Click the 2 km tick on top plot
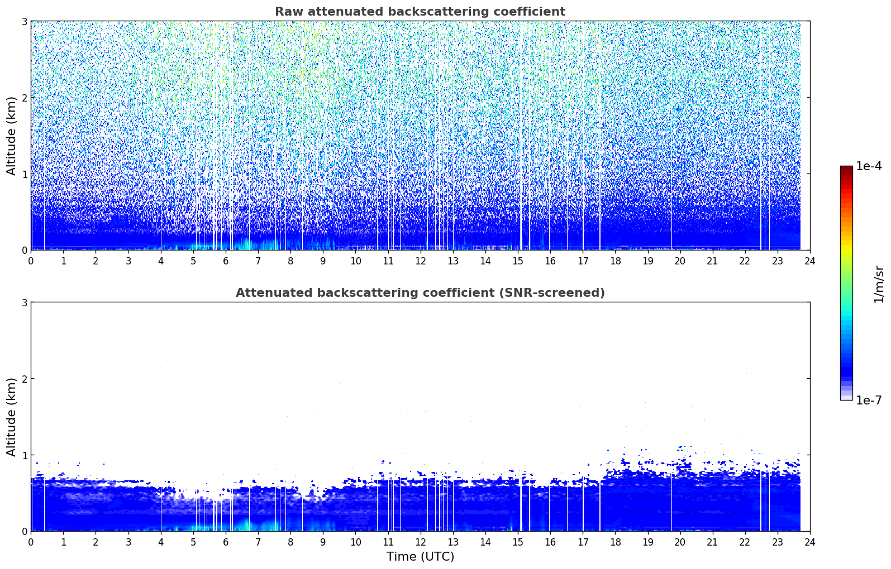Image resolution: width=891 pixels, height=569 pixels. (x=24, y=98)
